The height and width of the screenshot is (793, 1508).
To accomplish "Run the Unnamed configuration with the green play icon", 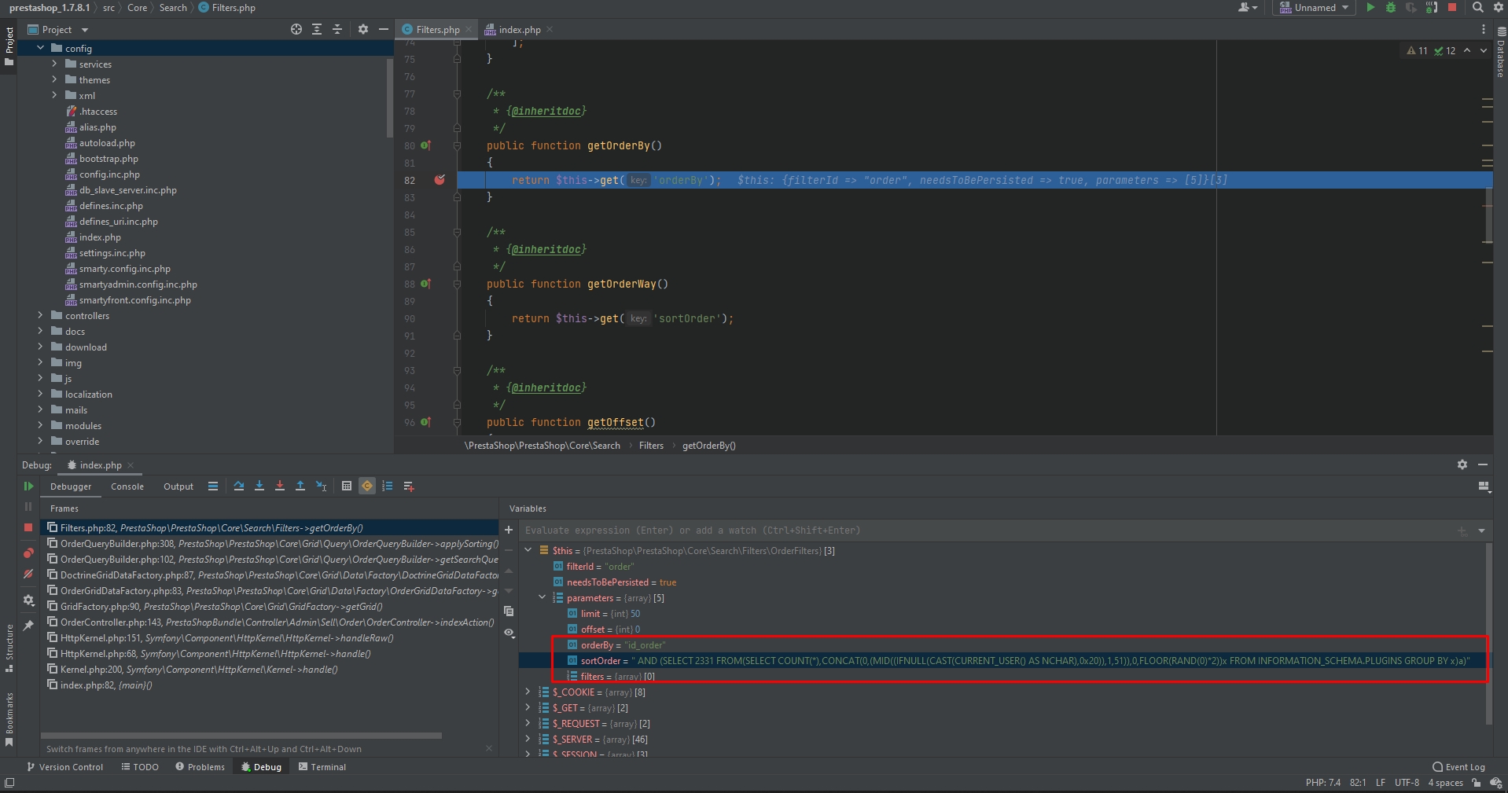I will click(x=1370, y=7).
